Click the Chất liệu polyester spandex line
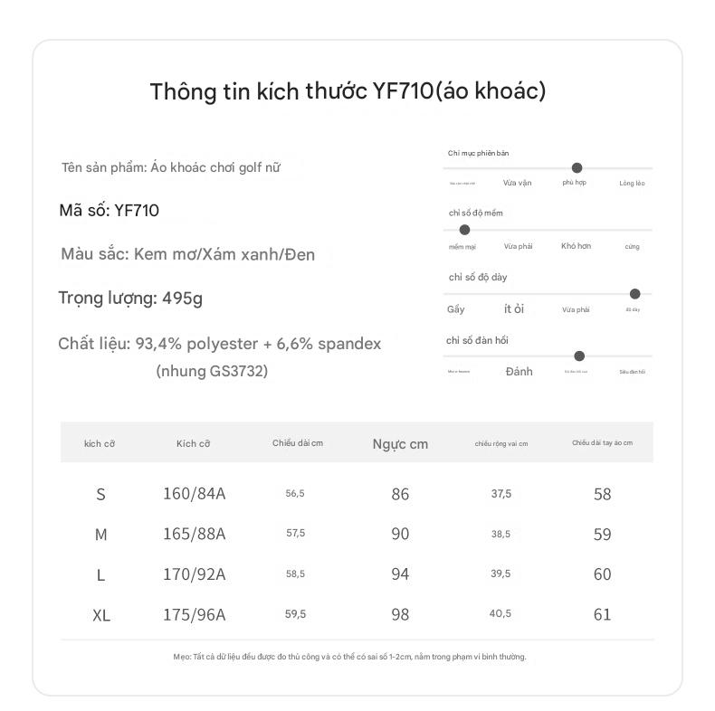 [x=219, y=344]
